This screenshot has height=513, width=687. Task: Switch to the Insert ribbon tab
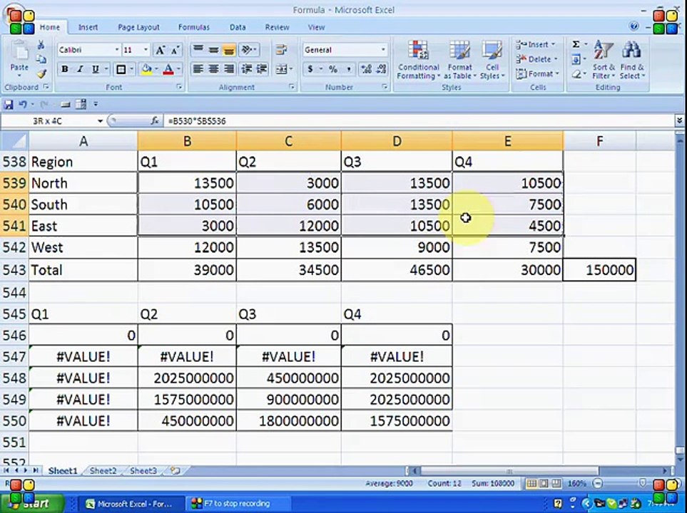88,27
